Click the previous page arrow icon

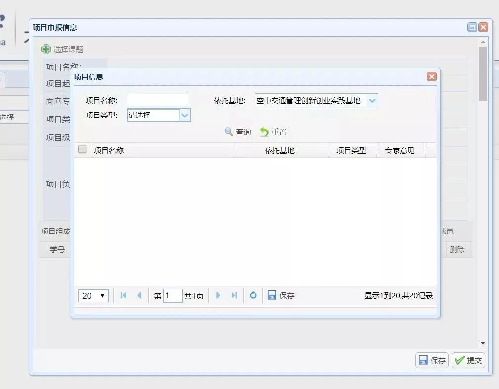tap(139, 295)
